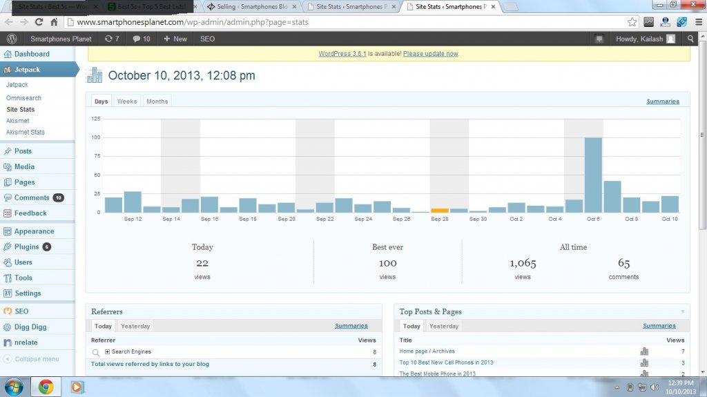
Task: Open the updates icon showing 7
Action: [112, 39]
